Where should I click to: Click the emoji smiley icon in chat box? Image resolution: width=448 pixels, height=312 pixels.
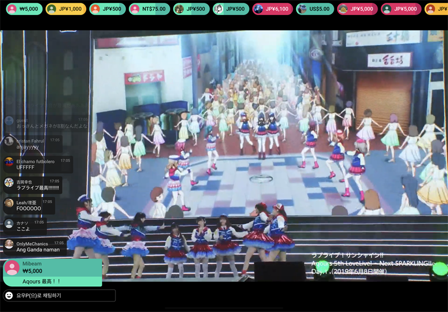click(x=9, y=295)
